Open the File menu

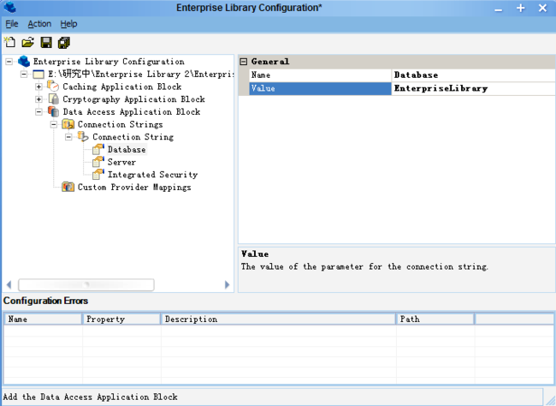pos(12,24)
